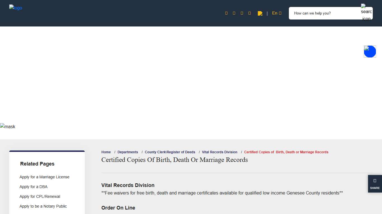This screenshot has width=382, height=214.
Task: Focus the "How can we help you?" search field
Action: click(x=324, y=13)
